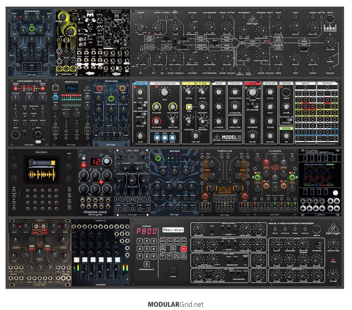Click the WARP knob on Vhikk X
This screenshot has width=352, height=310.
point(14,226)
